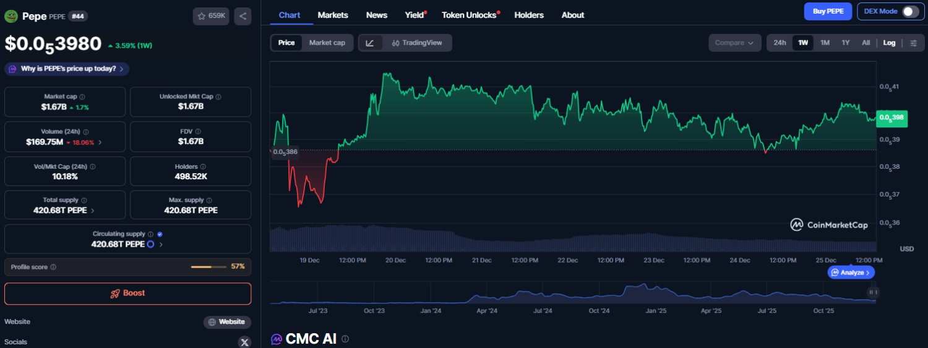The height and width of the screenshot is (348, 928).
Task: Open chart settings sliders icon
Action: coord(914,43)
